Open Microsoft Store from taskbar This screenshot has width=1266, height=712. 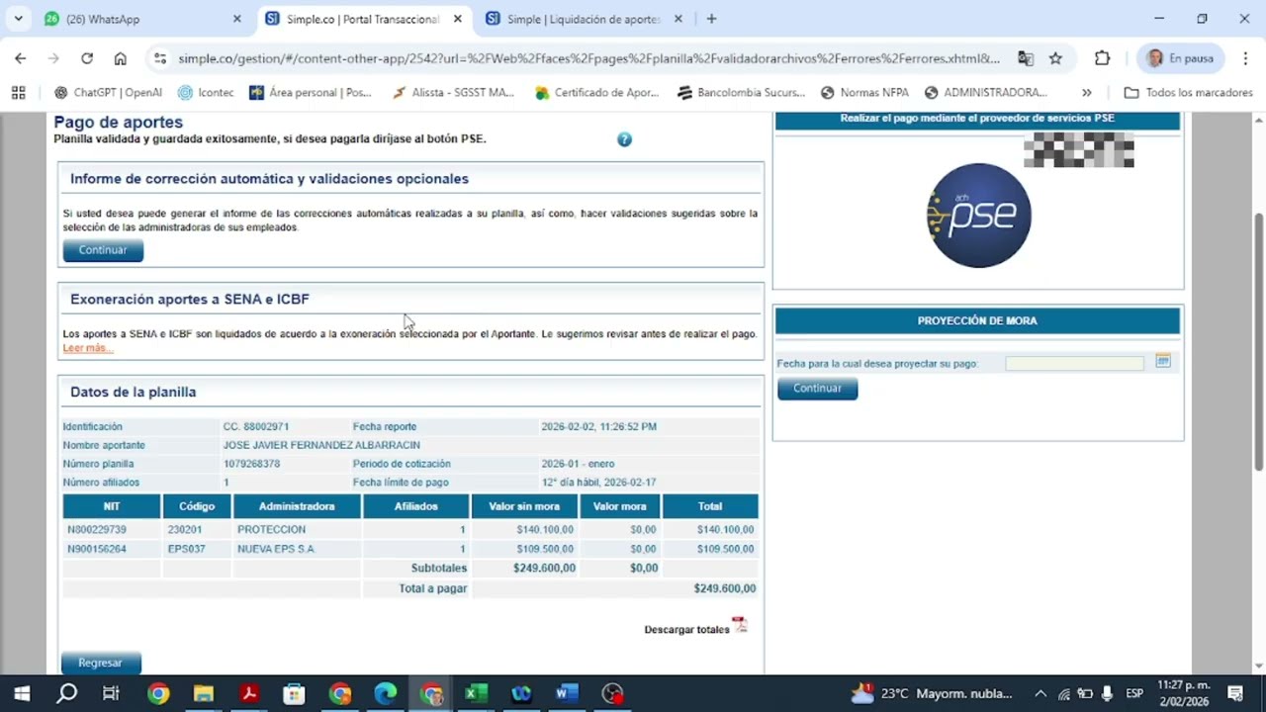[x=294, y=693]
